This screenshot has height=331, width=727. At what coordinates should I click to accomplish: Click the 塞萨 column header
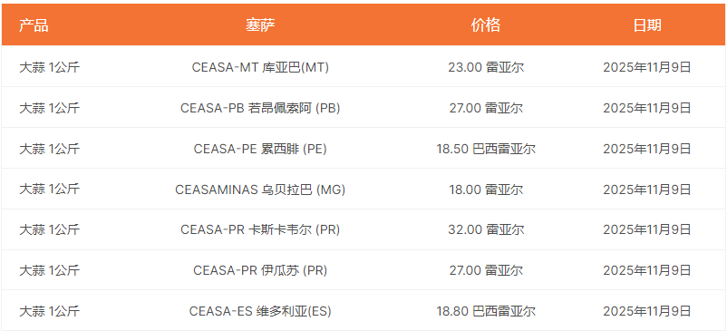[x=260, y=25]
